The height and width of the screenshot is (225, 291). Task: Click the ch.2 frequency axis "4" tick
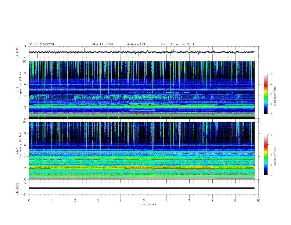(26, 157)
